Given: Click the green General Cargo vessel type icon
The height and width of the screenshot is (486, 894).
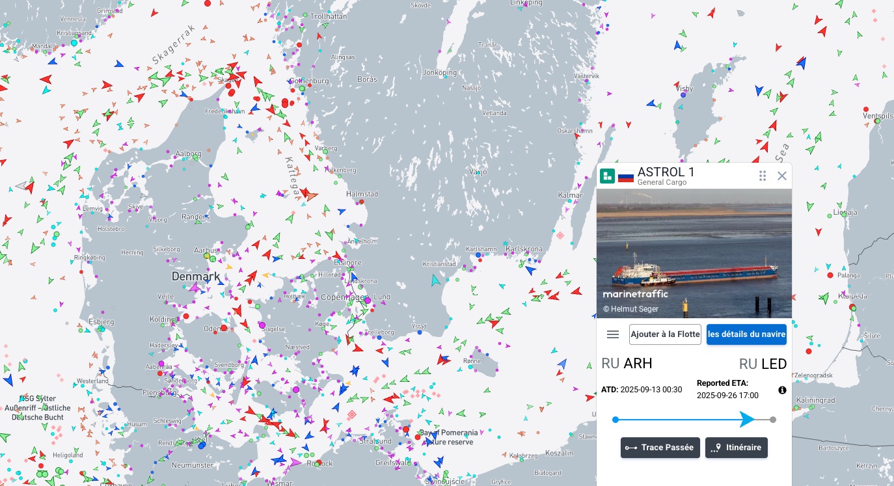Looking at the screenshot, I should 607,176.
